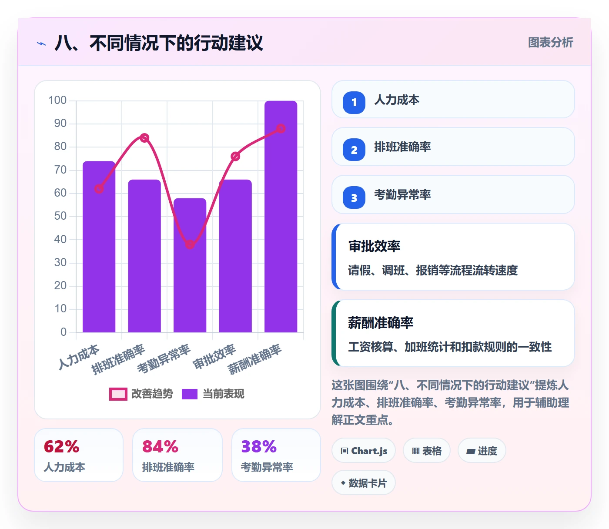Click the trend line point above 审批效率
609x529 pixels.
(235, 157)
